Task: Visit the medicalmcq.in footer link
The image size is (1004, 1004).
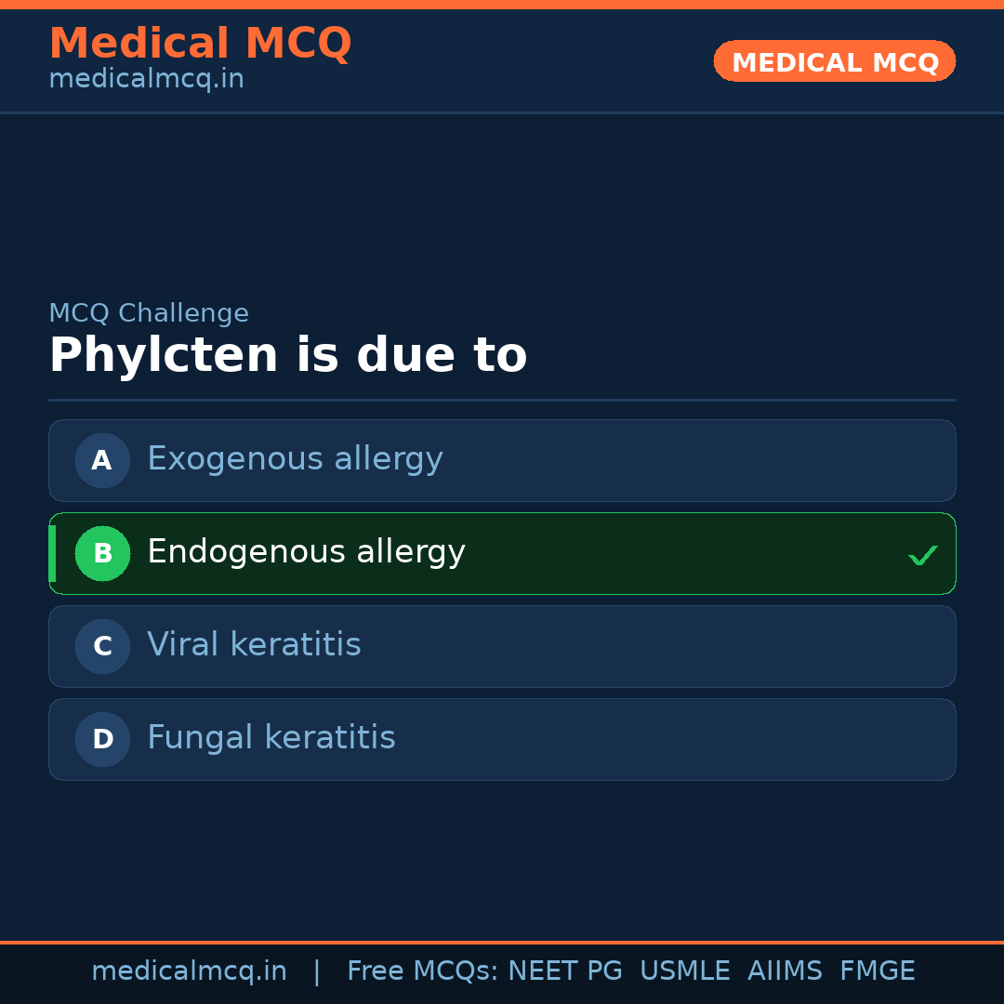Action: (x=189, y=970)
